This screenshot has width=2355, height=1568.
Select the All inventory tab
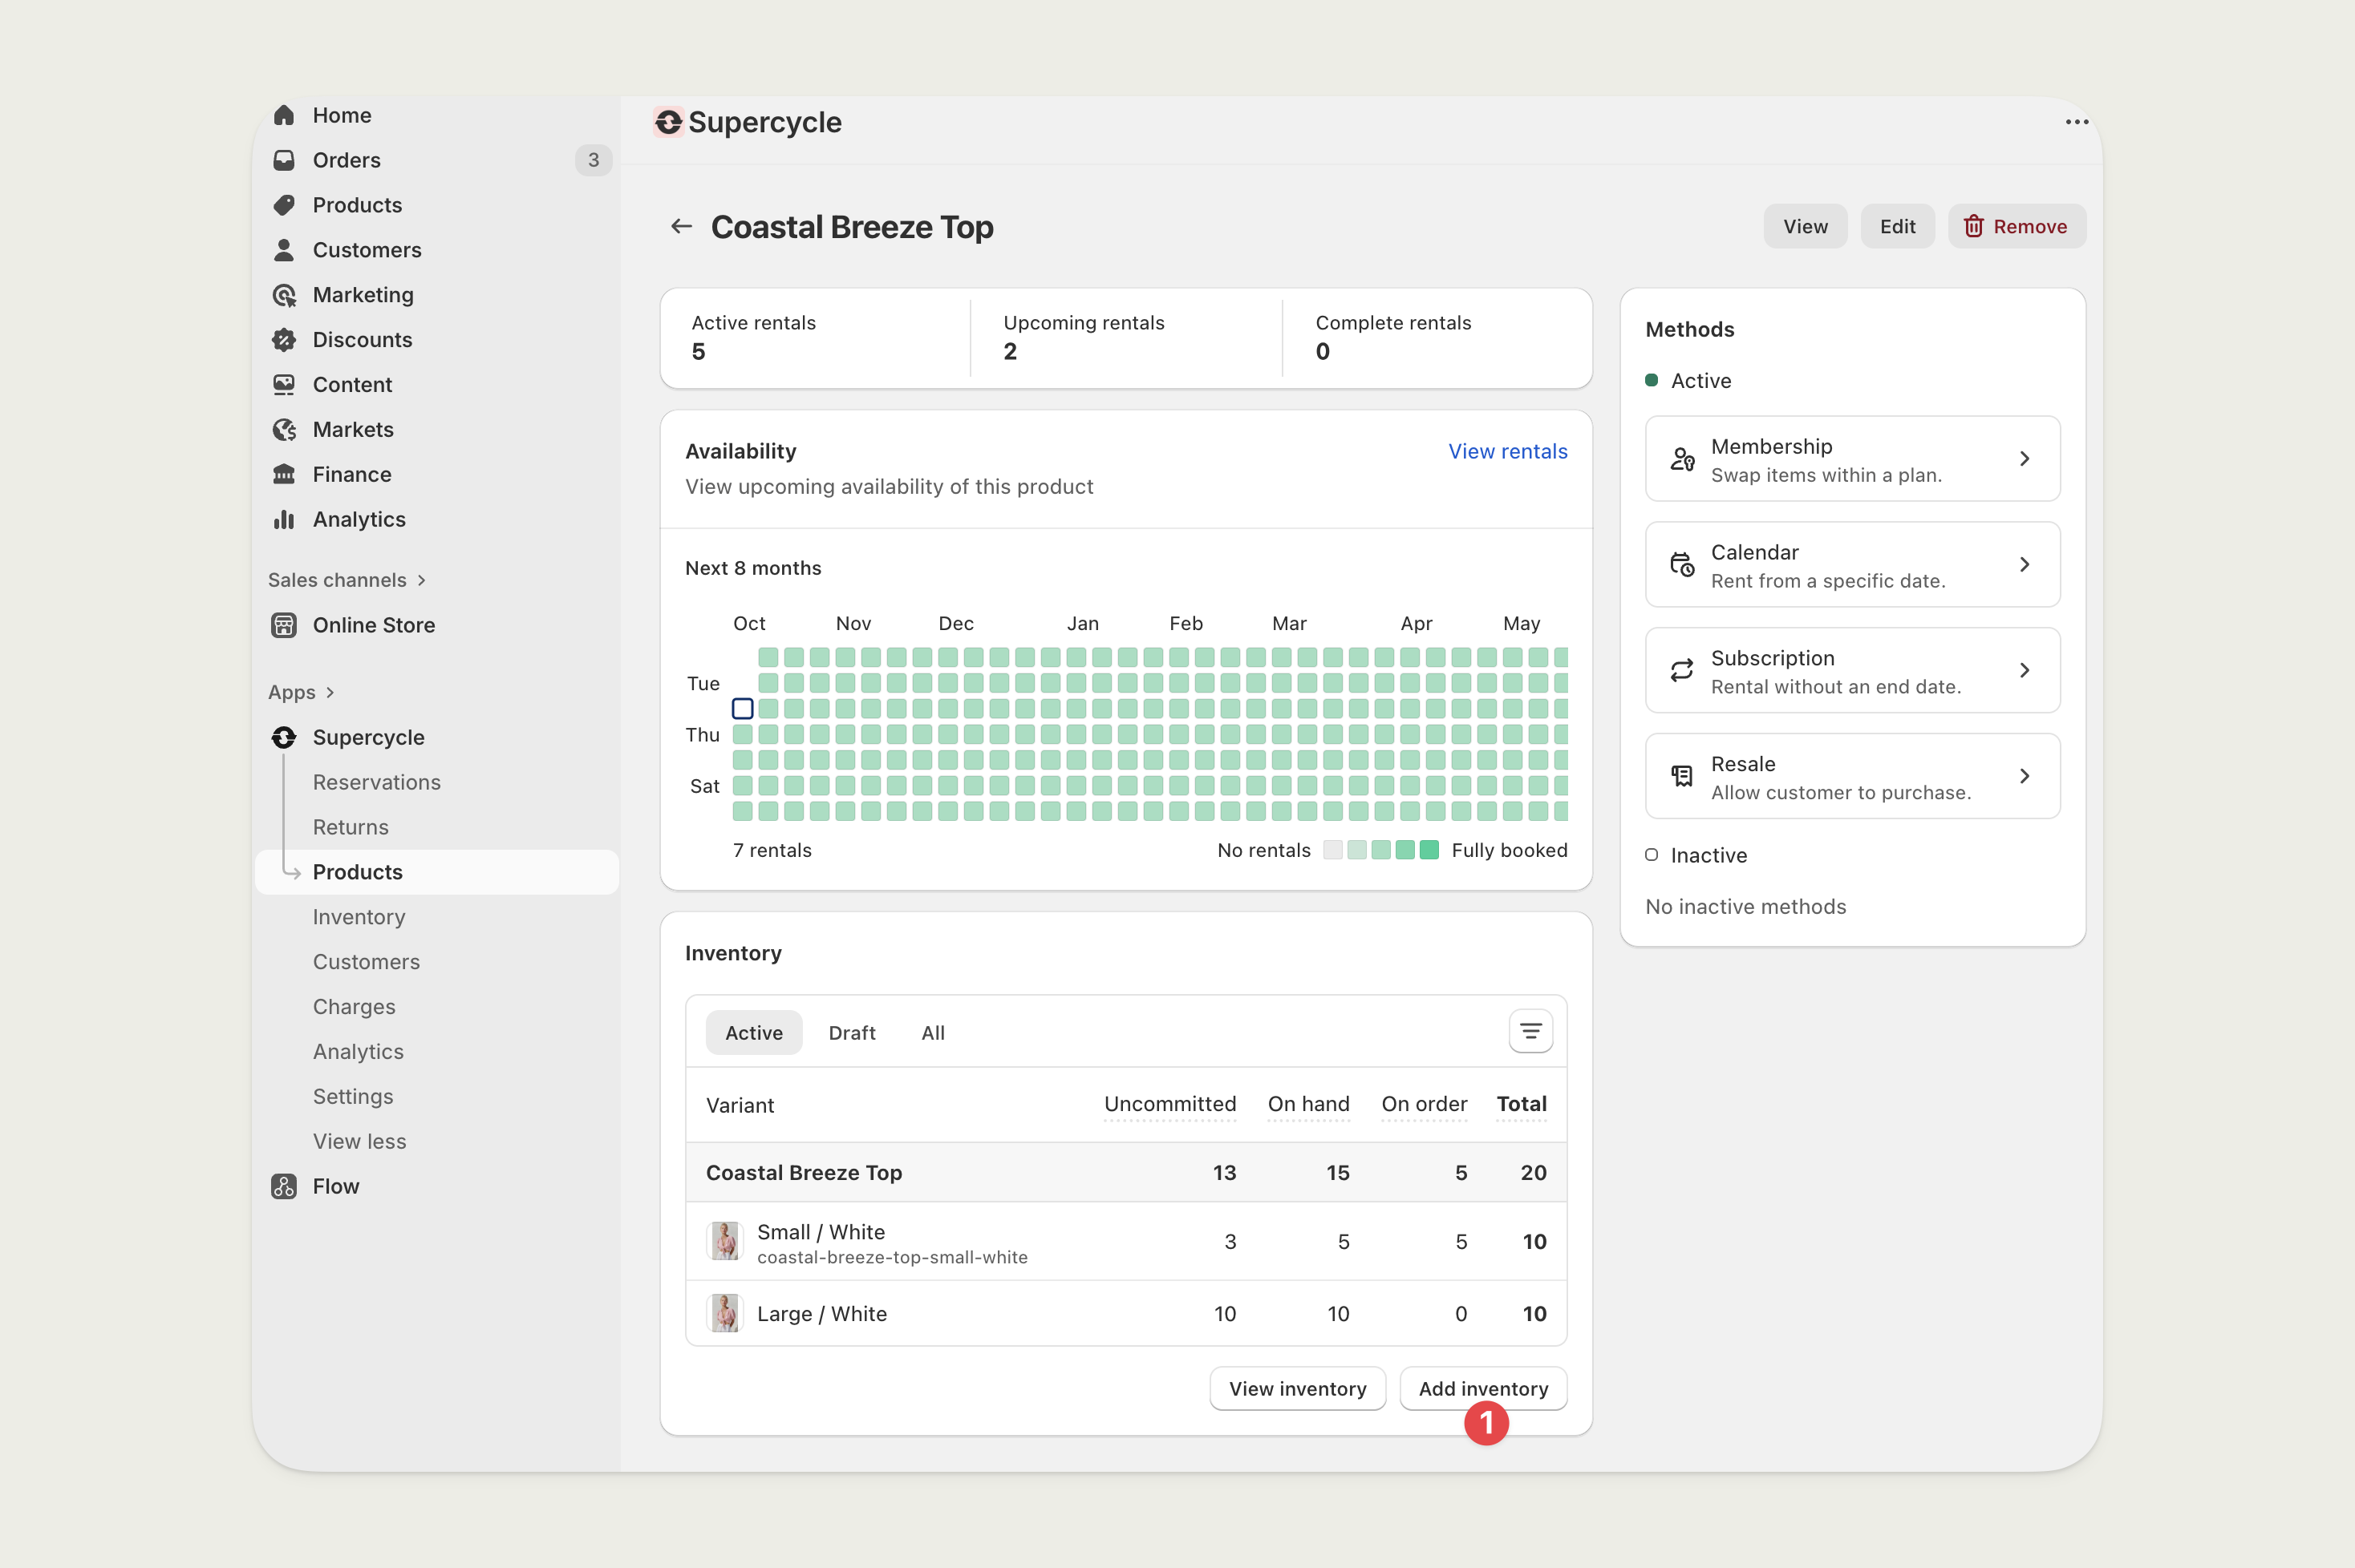[x=932, y=1033]
